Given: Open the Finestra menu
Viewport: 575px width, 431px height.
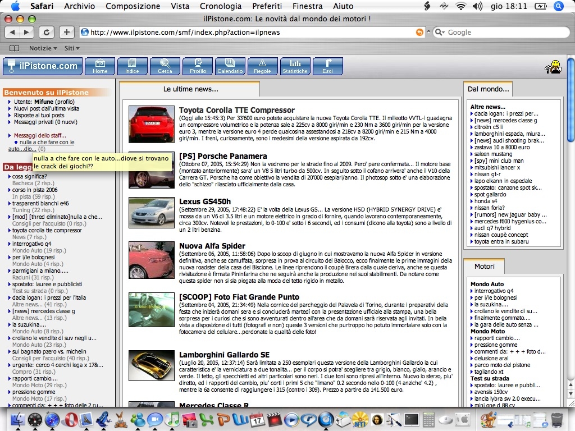Looking at the screenshot, I should pyautogui.click(x=307, y=6).
